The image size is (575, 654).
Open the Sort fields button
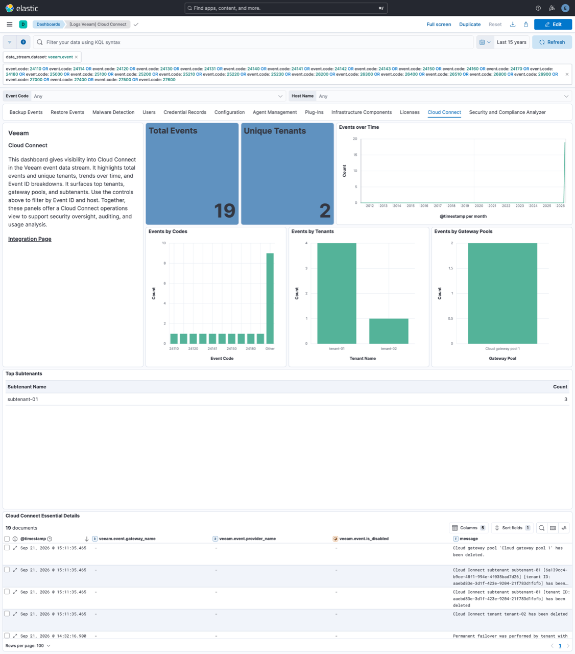(x=512, y=528)
